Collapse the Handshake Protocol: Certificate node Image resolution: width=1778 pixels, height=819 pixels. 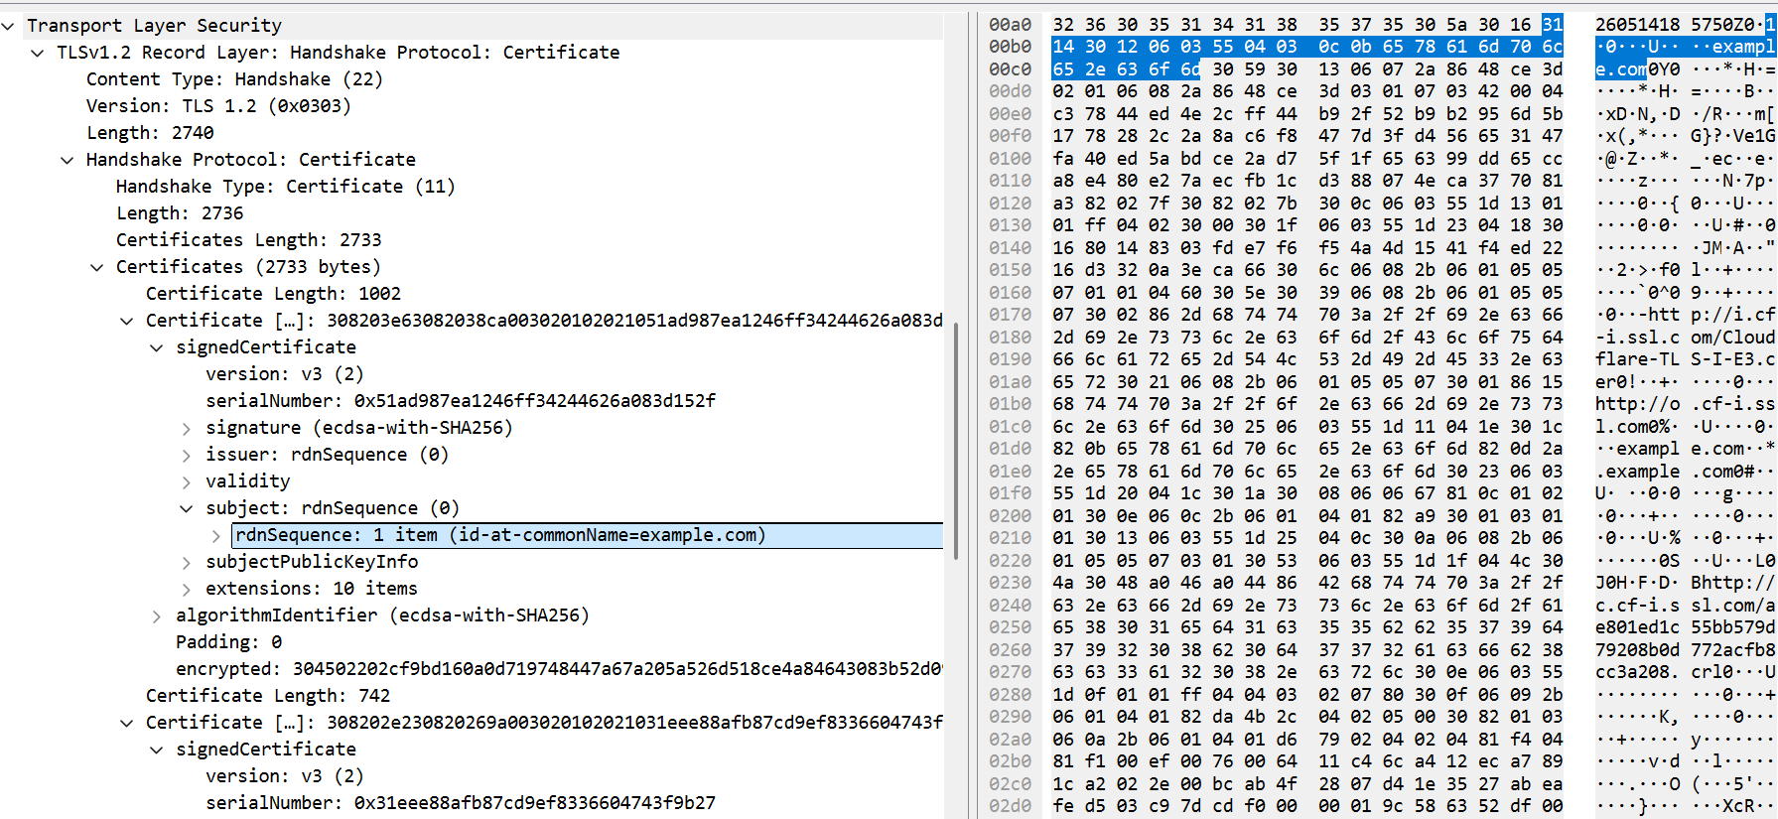click(x=68, y=160)
